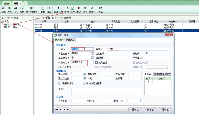The image size is (199, 115).
Task: Click the 新增类别 (New category) icon
Action: click(58, 10)
